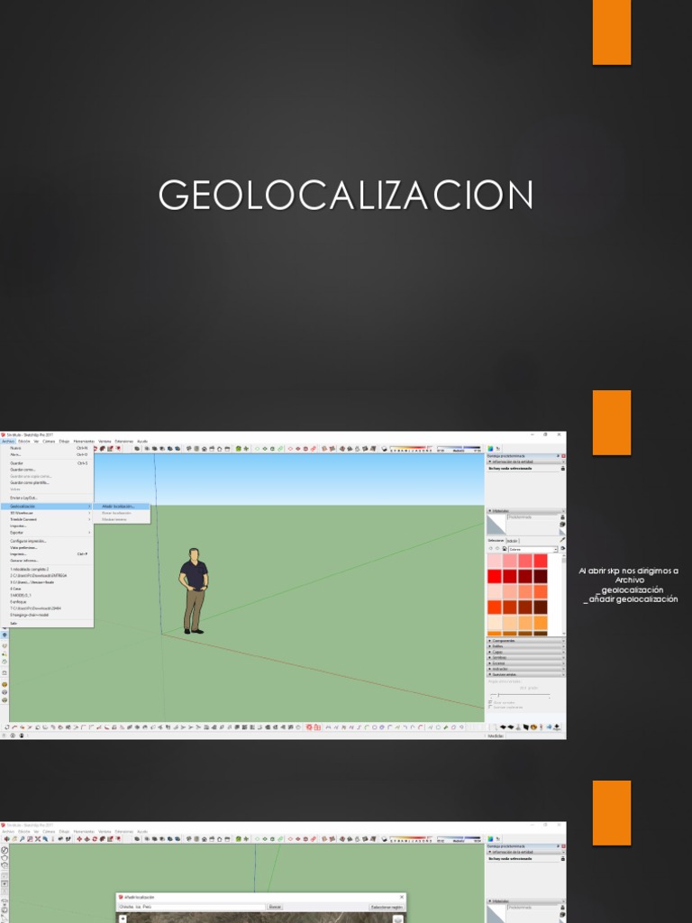Choose Importar in the Archivo menu
Screen dimensions: 692x923
(47, 525)
